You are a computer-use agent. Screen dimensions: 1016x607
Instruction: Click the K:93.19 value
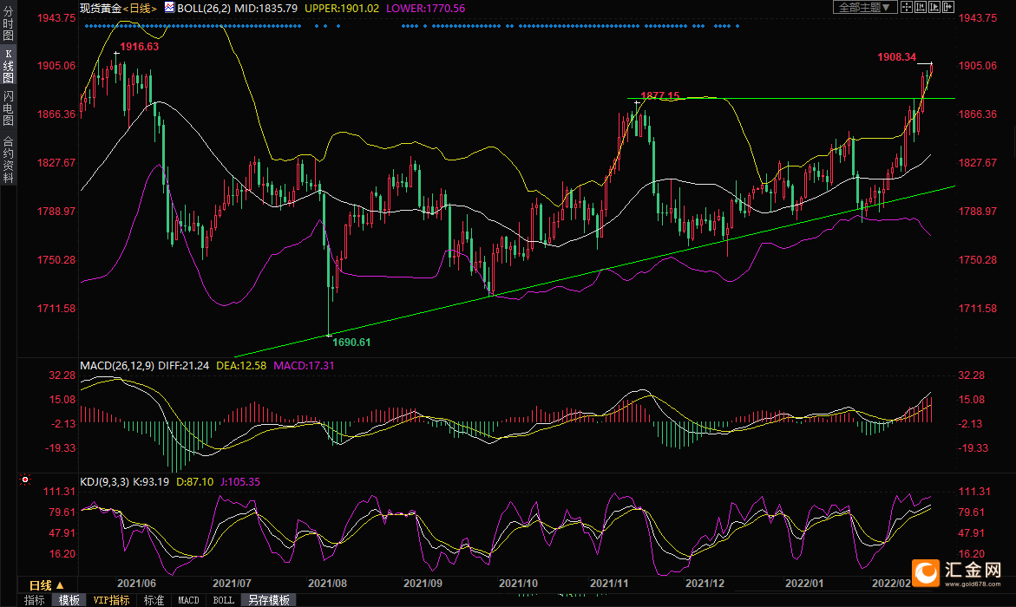pos(151,482)
